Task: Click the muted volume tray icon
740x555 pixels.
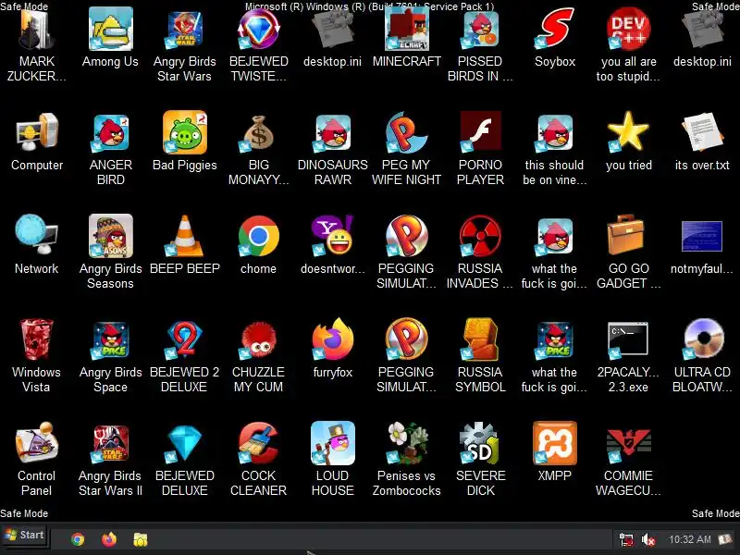Action: [648, 539]
